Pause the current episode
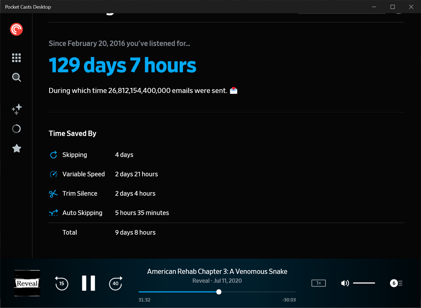 point(88,283)
